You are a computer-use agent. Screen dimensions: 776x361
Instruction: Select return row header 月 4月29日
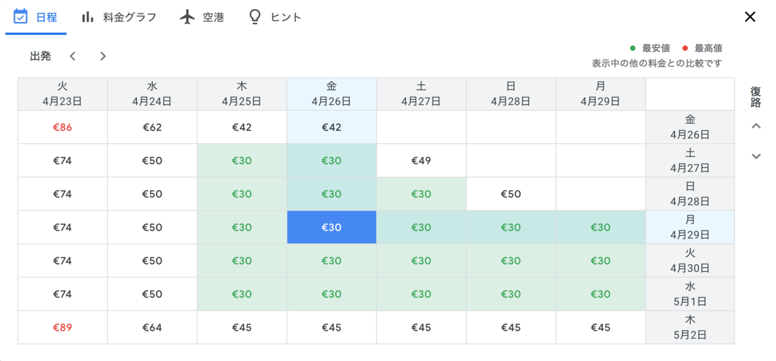690,227
